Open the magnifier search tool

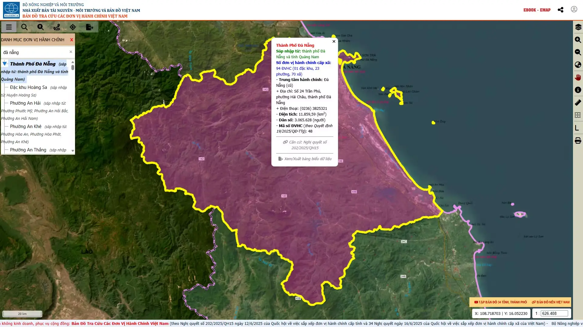point(24,27)
